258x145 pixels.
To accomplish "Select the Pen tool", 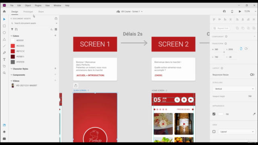I will point(4,53).
